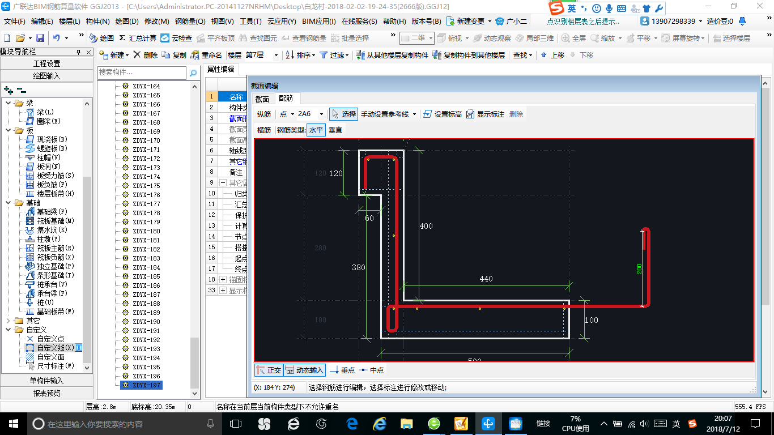The height and width of the screenshot is (435, 774).
Task: Select 桩承台(V) component type
Action: pos(47,284)
